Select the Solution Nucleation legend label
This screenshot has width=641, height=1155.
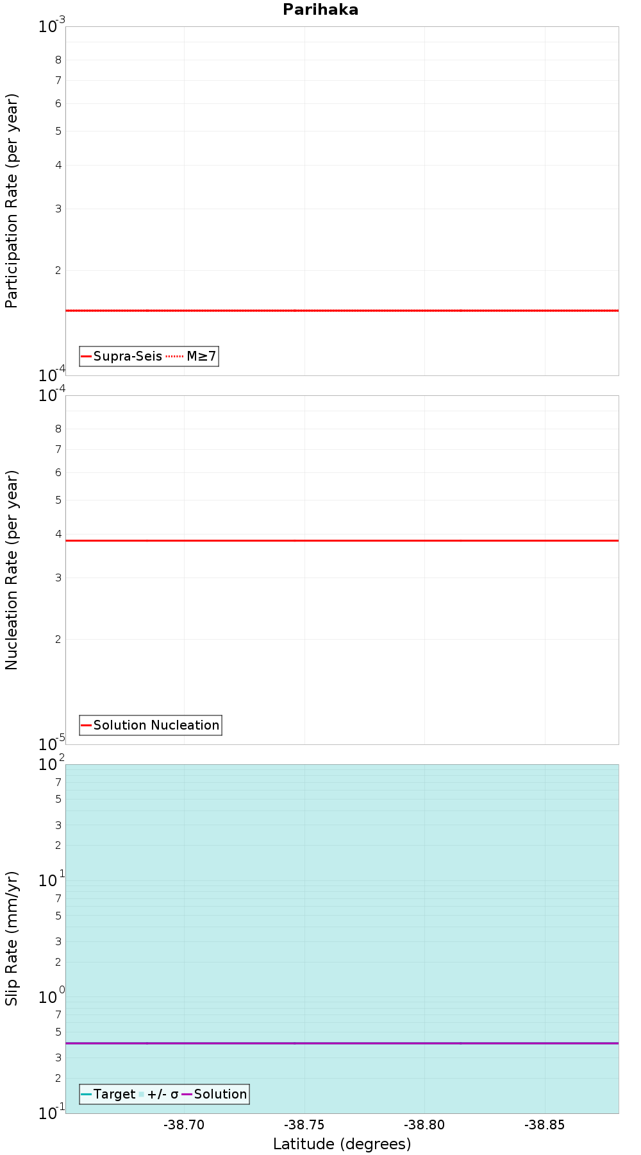pyautogui.click(x=156, y=725)
